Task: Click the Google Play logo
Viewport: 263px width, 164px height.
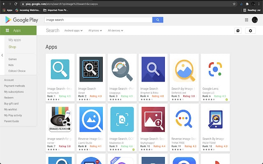Action: click(x=22, y=20)
